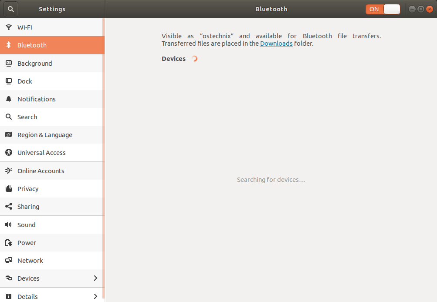Click the Universal Access icon
437x302 pixels.
coord(8,153)
